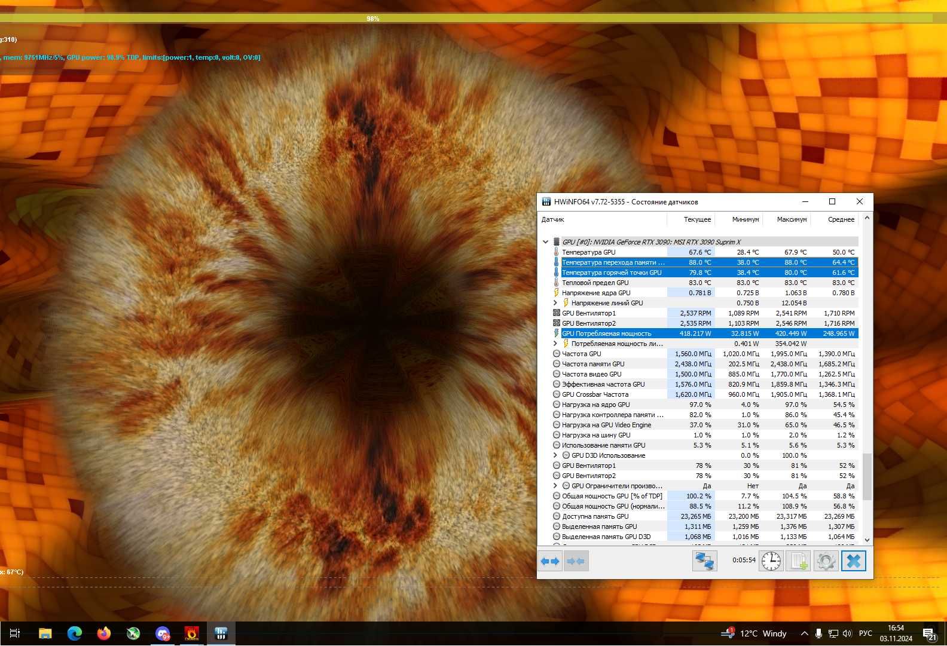Select Температура перехода памяти row

pyautogui.click(x=705, y=262)
